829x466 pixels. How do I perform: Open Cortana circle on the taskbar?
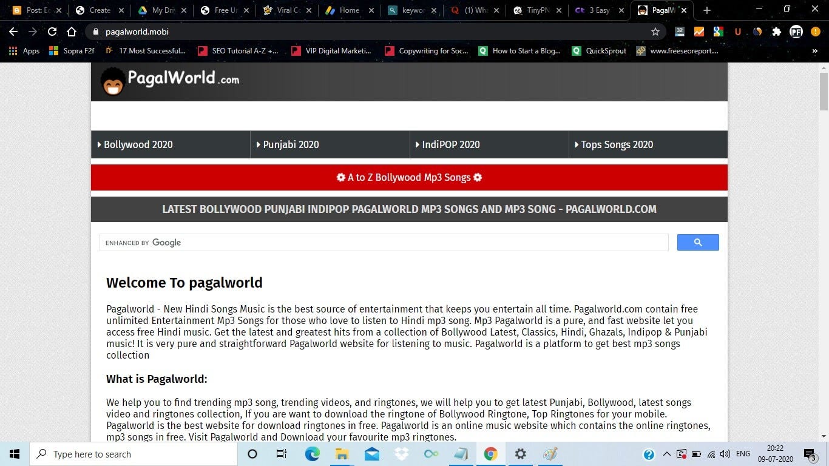(x=252, y=454)
